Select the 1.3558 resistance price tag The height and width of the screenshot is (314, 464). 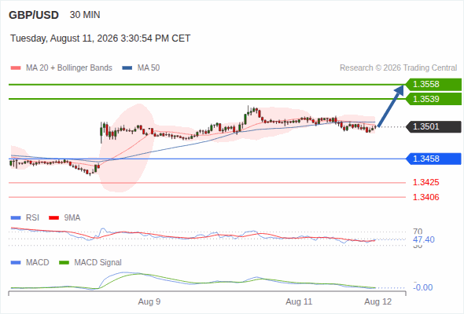(433, 85)
